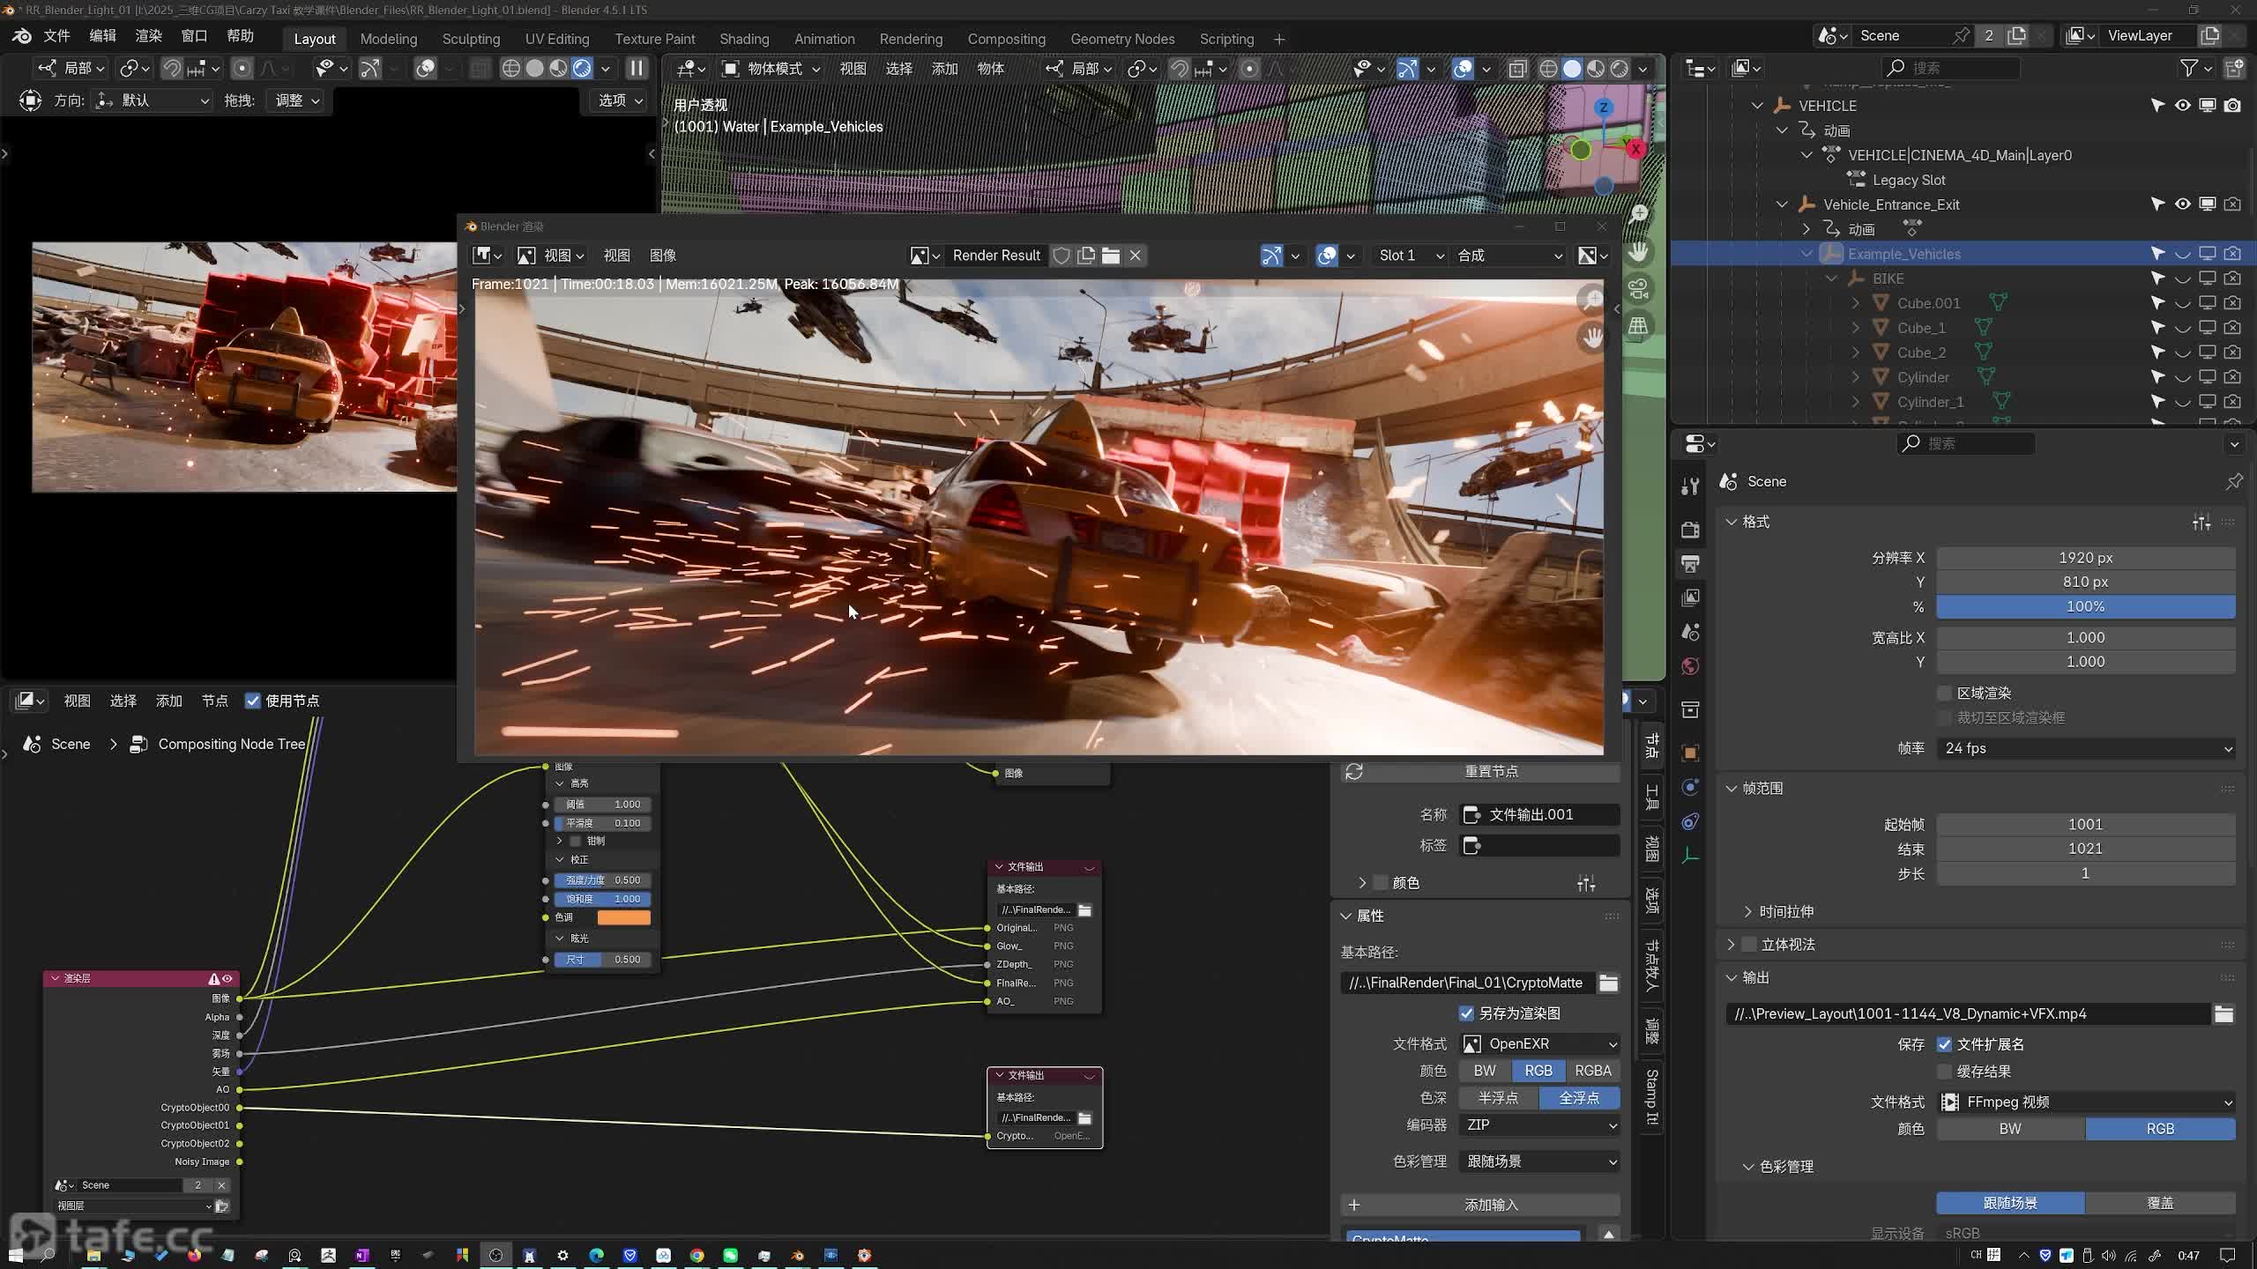Collapse the BIKE collection in outliner
This screenshot has width=2257, height=1269.
click(x=1832, y=278)
